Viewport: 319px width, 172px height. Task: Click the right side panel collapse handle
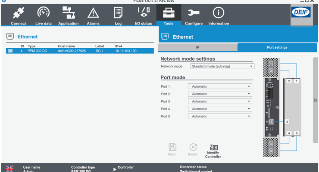coord(315,100)
